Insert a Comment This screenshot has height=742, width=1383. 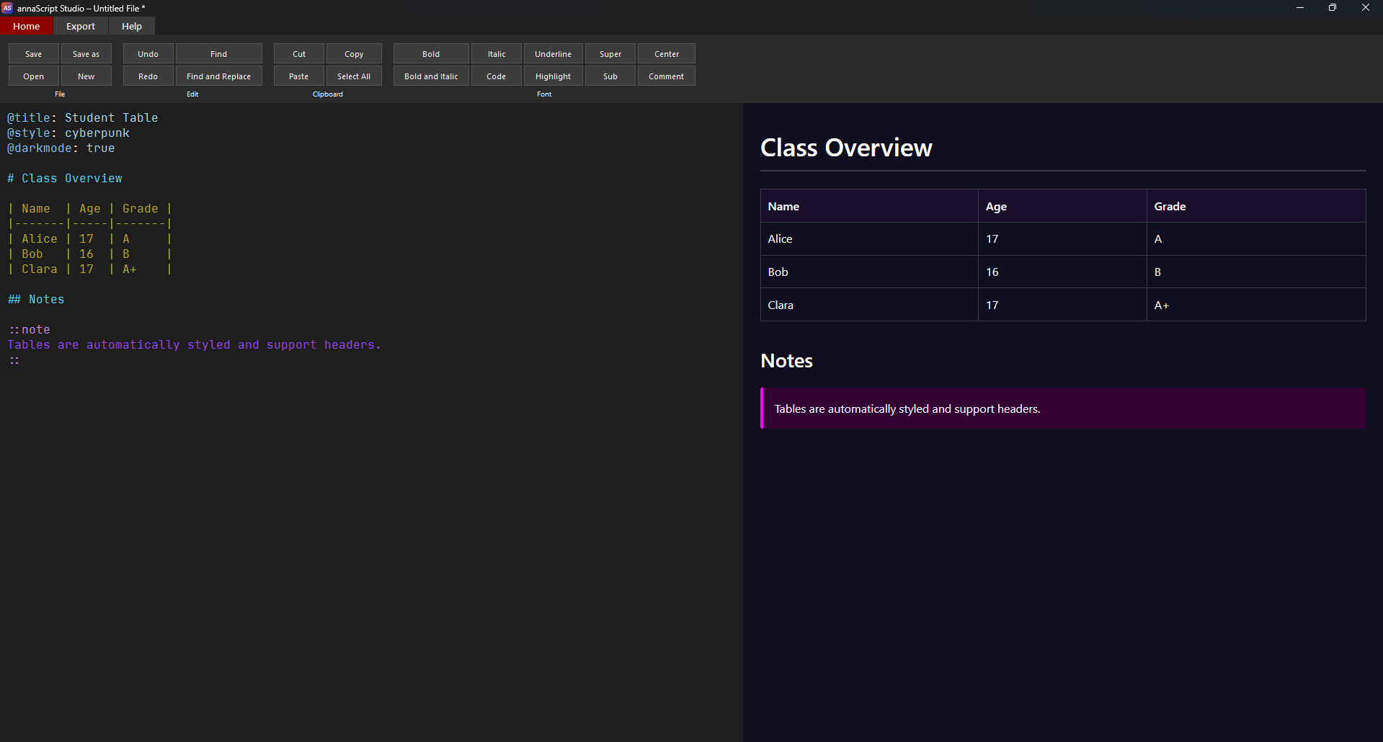click(667, 76)
